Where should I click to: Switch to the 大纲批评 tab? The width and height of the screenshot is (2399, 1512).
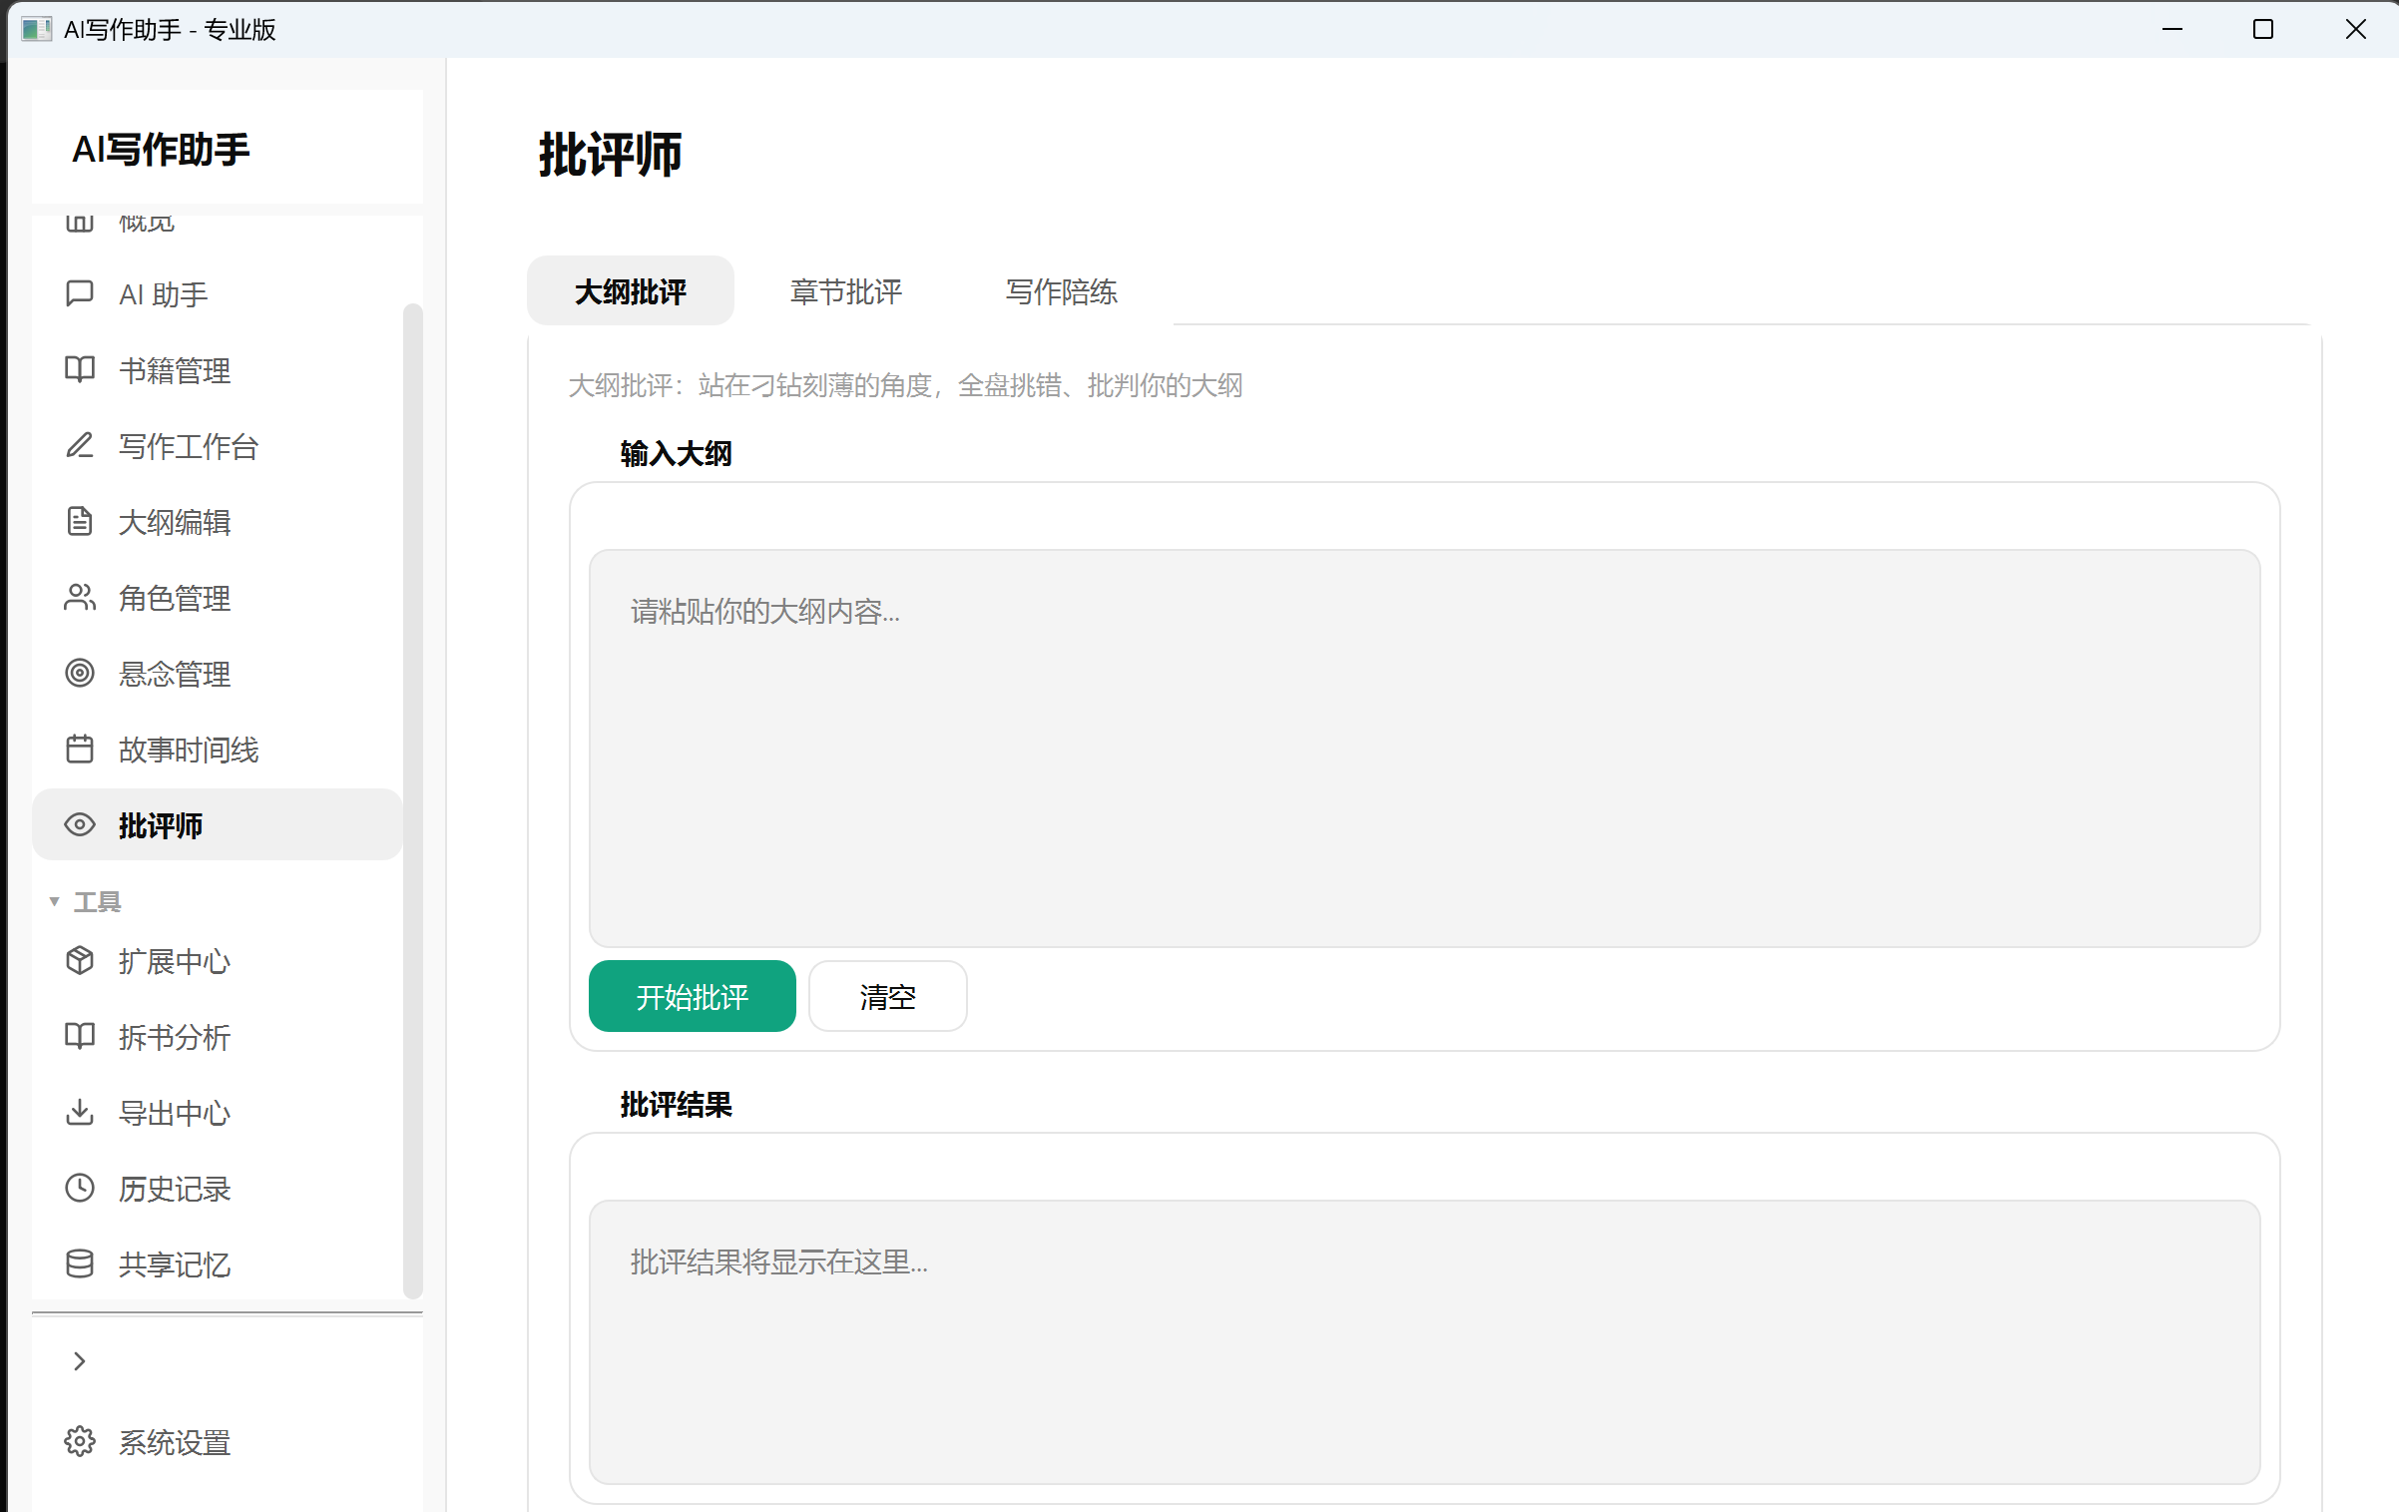click(631, 291)
